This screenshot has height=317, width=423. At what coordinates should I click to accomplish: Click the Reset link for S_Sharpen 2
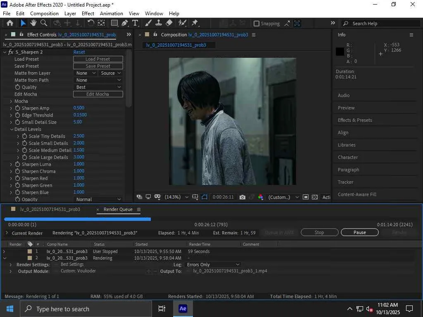pos(79,52)
